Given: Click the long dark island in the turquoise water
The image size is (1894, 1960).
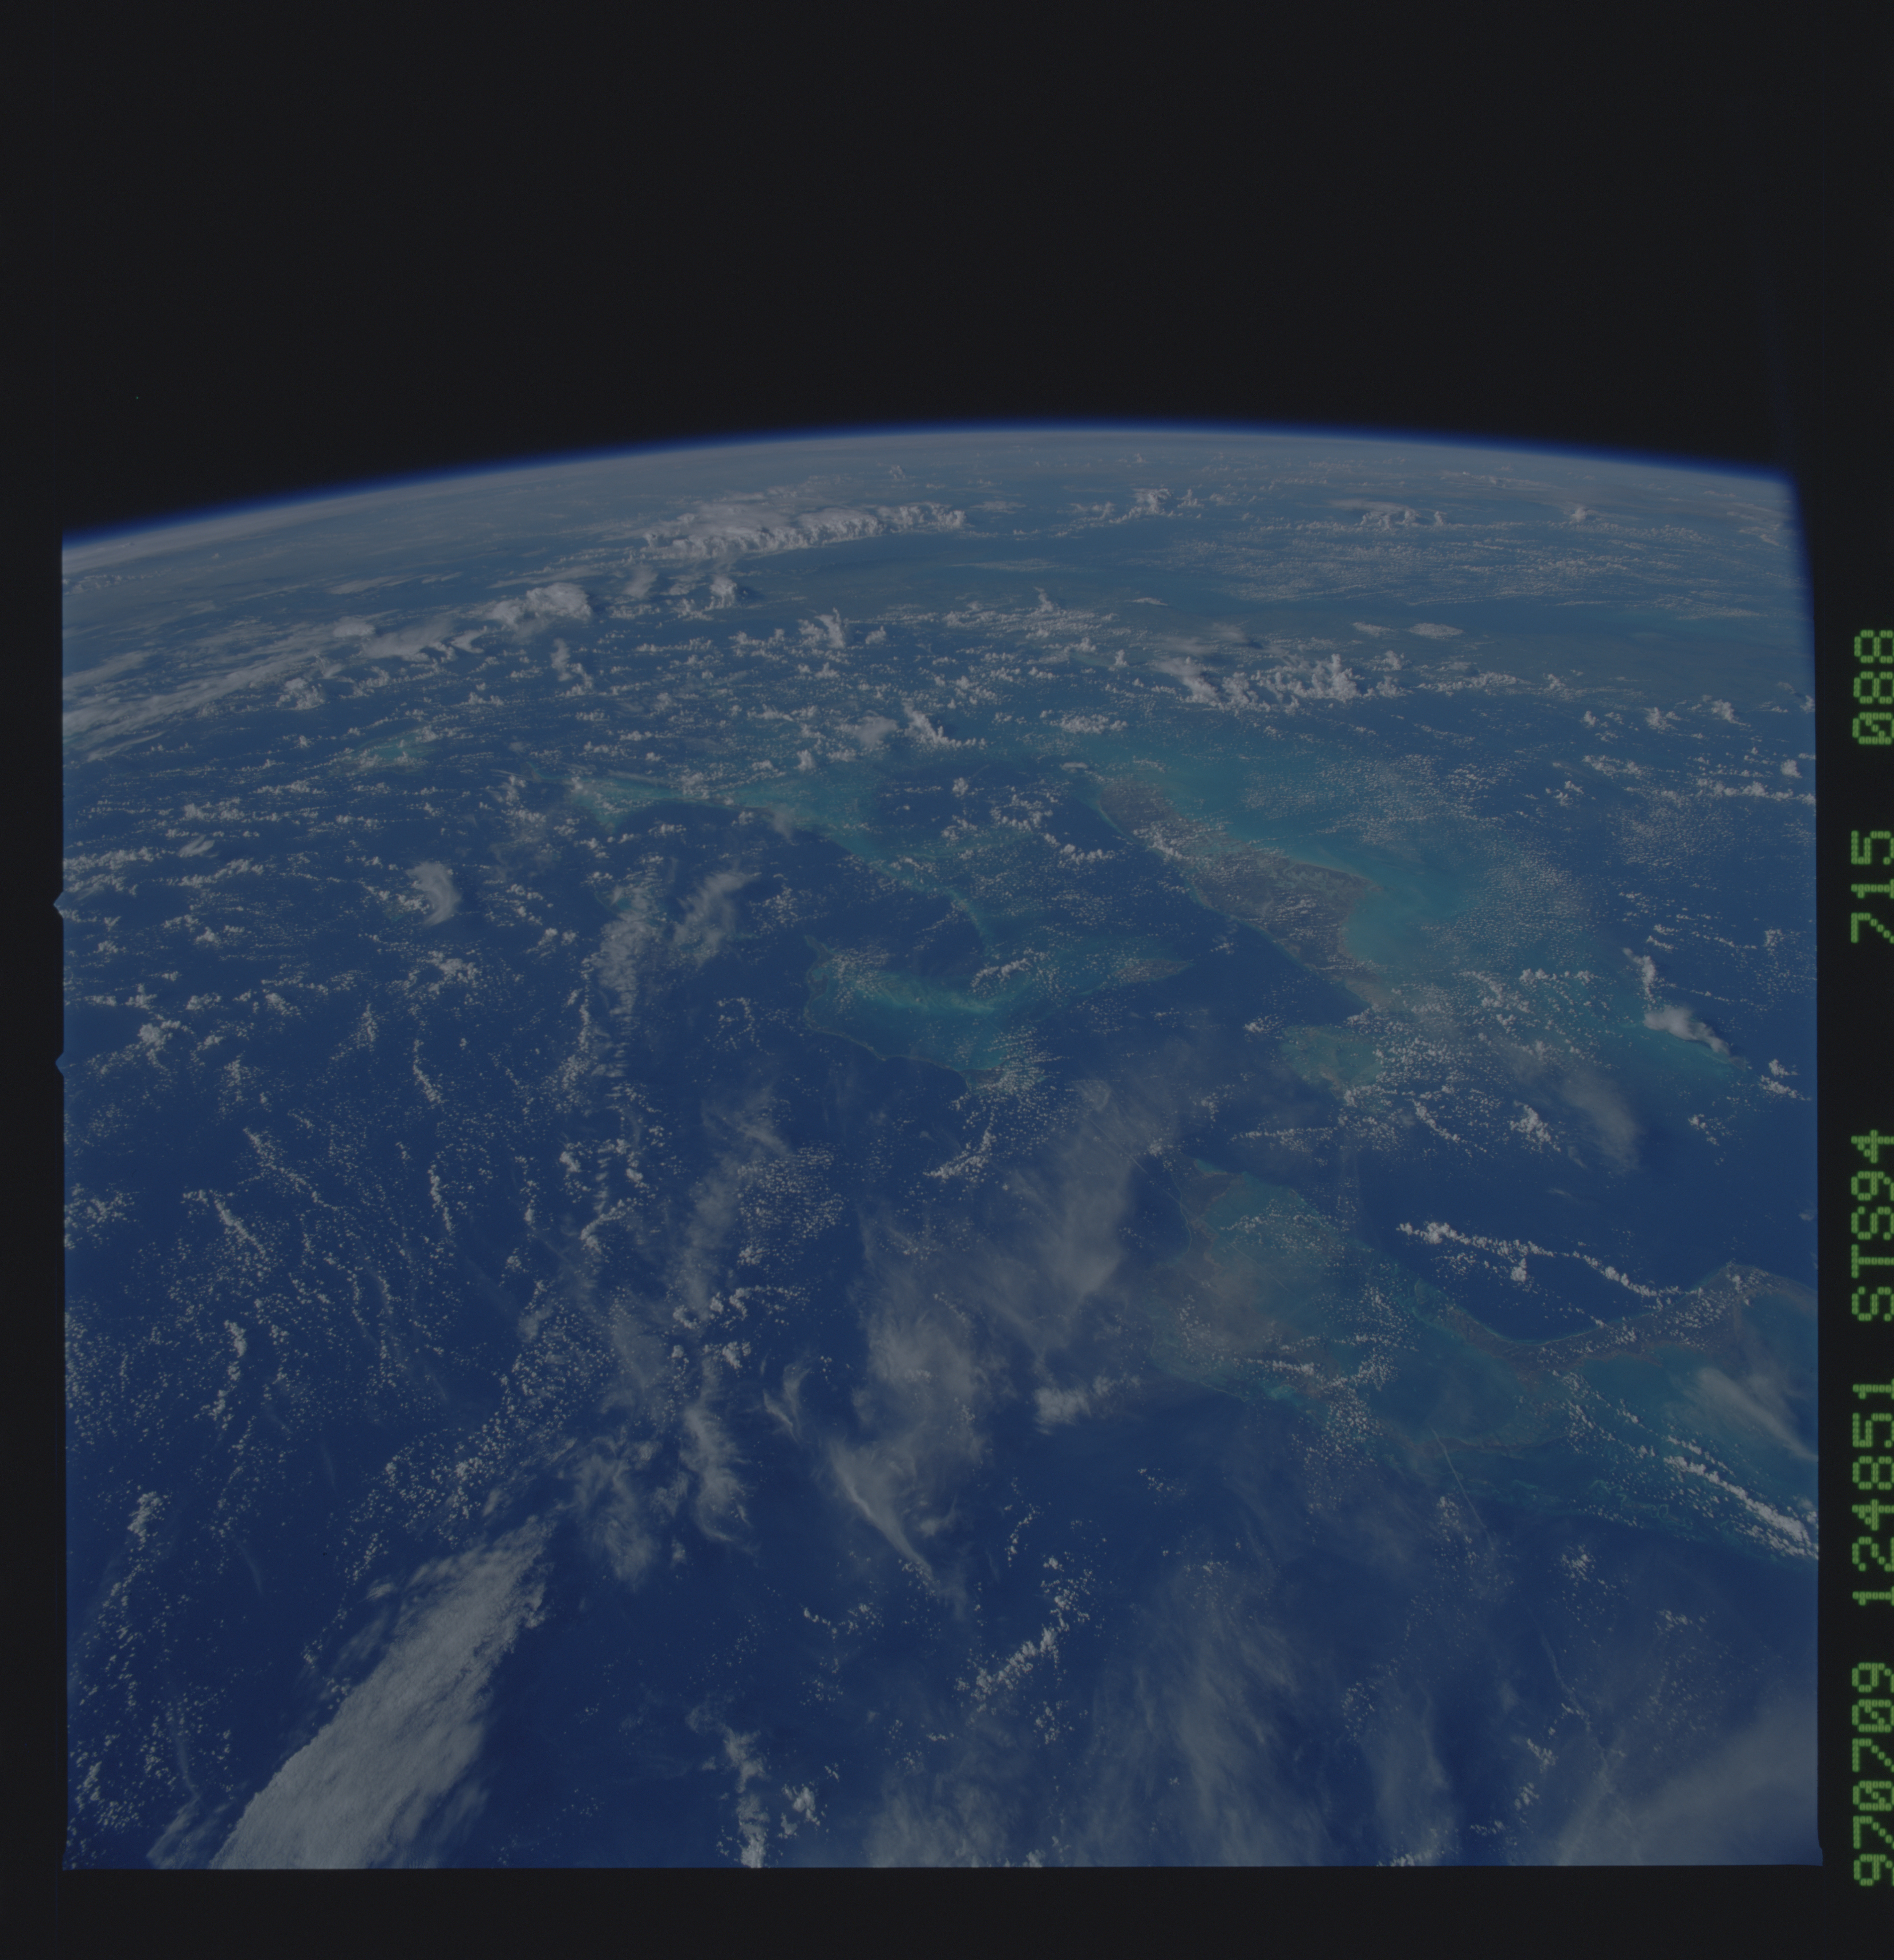Looking at the screenshot, I should click(1250, 870).
